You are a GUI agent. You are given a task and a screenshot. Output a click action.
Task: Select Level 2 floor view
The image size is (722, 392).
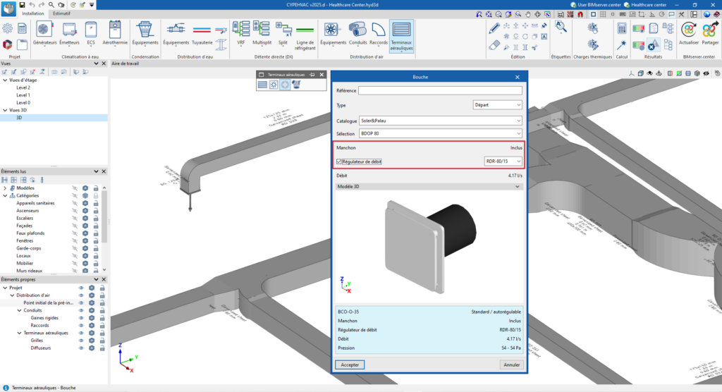(23, 87)
